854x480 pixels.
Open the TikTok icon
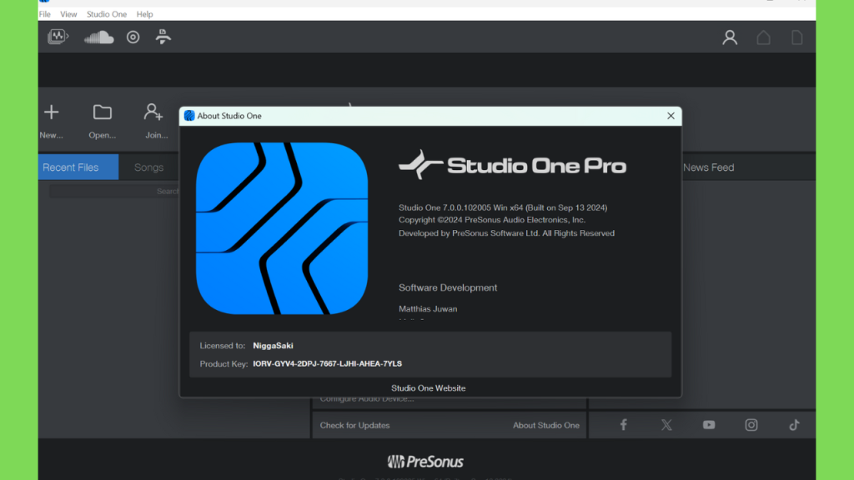(794, 425)
